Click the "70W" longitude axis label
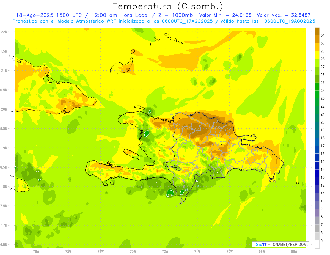 pos(230,251)
